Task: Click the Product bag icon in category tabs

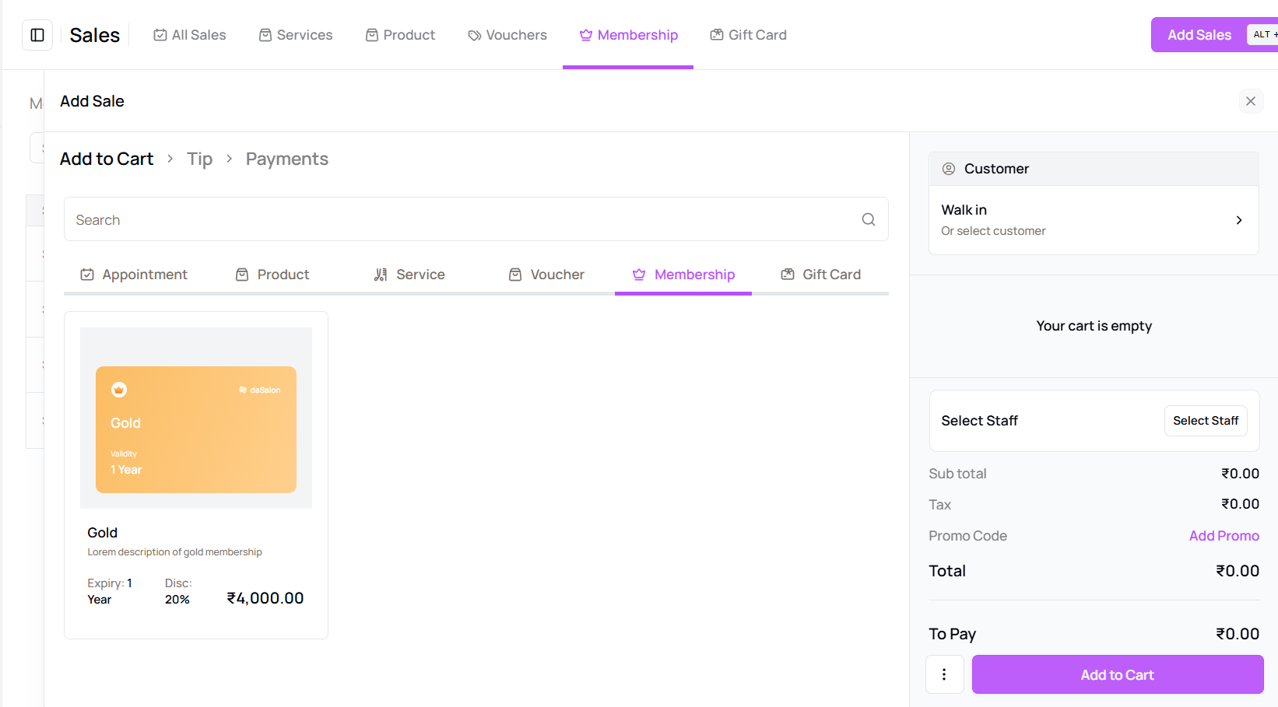Action: pos(242,275)
